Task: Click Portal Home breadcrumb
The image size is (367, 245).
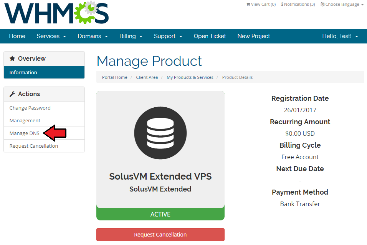Action: 115,77
